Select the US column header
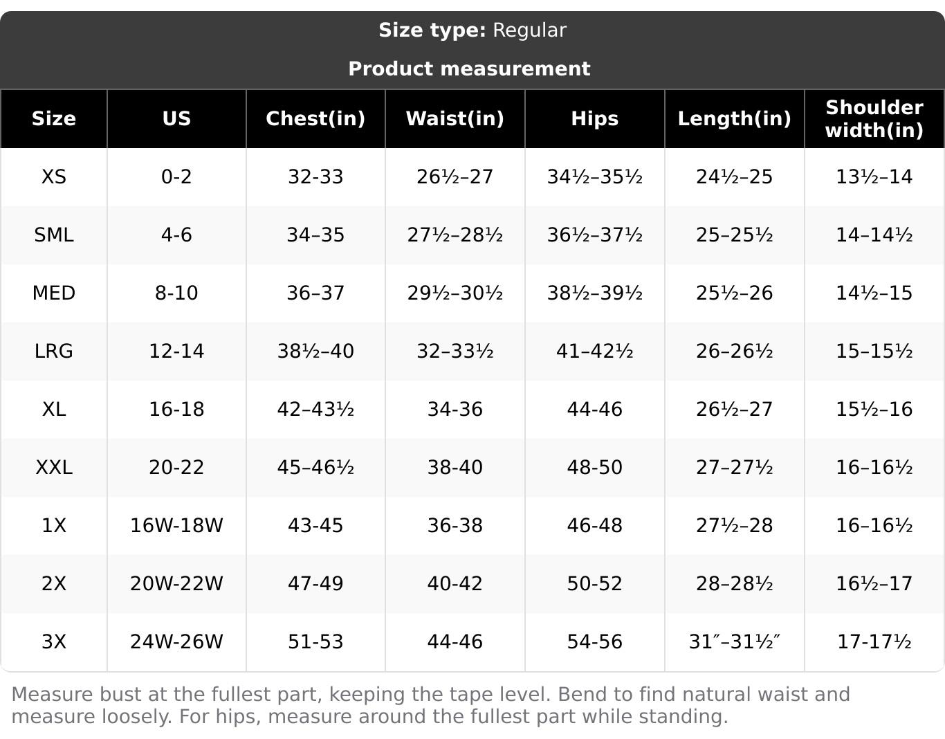This screenshot has width=945, height=739. (x=176, y=119)
